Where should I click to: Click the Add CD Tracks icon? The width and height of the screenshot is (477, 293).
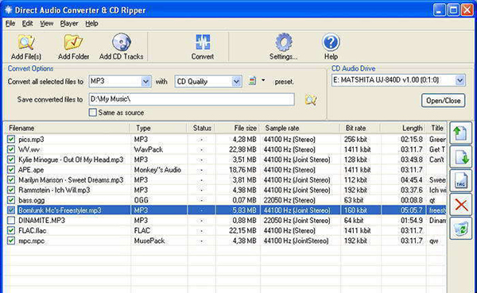point(122,42)
